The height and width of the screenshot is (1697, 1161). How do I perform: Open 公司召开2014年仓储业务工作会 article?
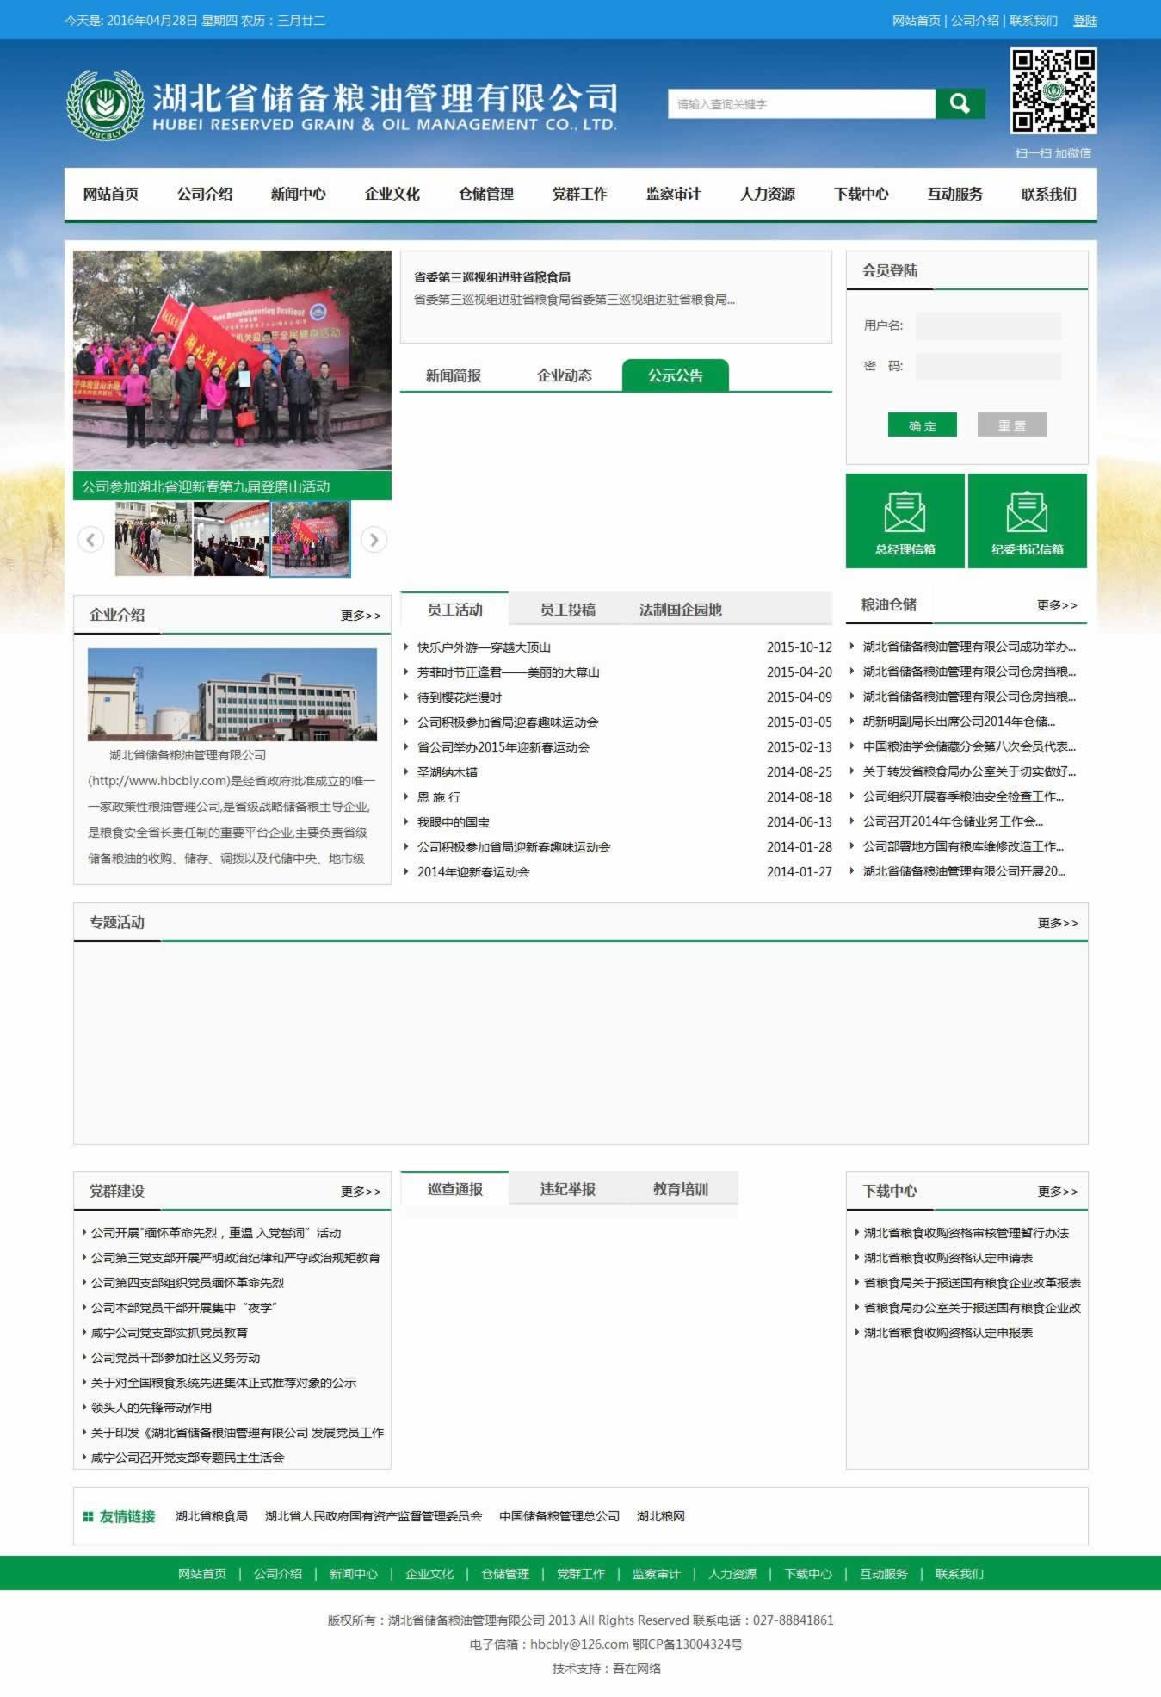pos(953,821)
